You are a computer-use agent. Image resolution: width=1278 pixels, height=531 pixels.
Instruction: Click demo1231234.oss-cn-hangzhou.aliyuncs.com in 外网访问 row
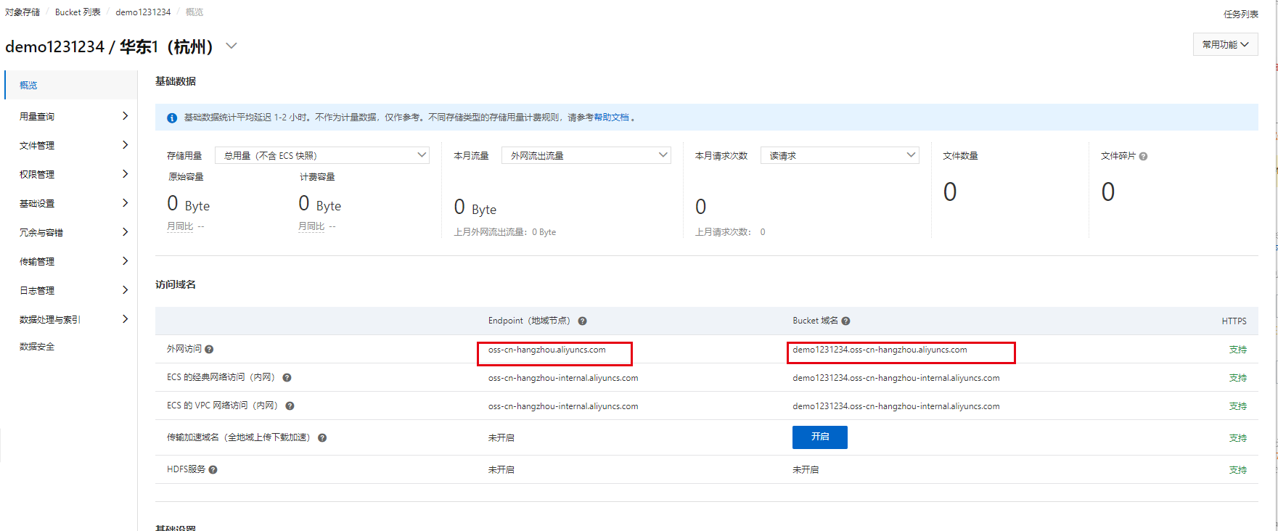[880, 350]
